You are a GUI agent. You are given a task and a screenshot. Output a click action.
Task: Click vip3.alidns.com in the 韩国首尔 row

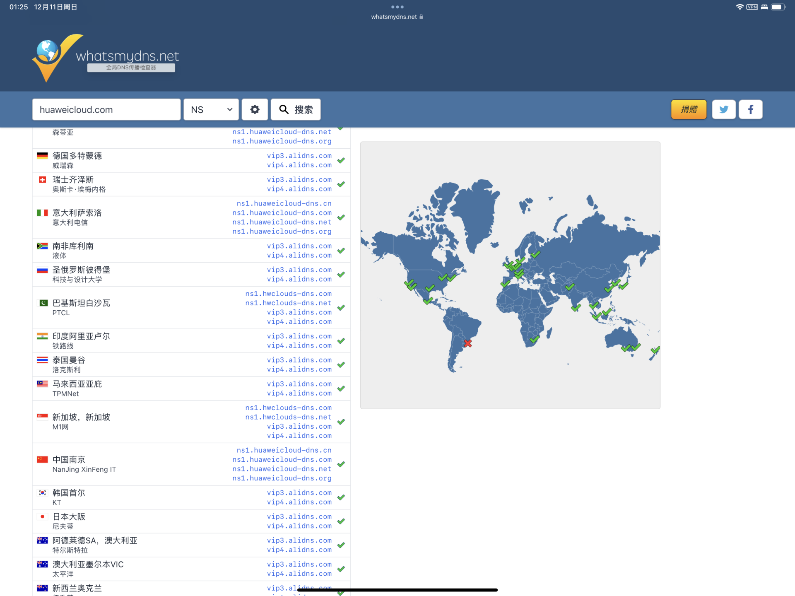click(x=299, y=492)
